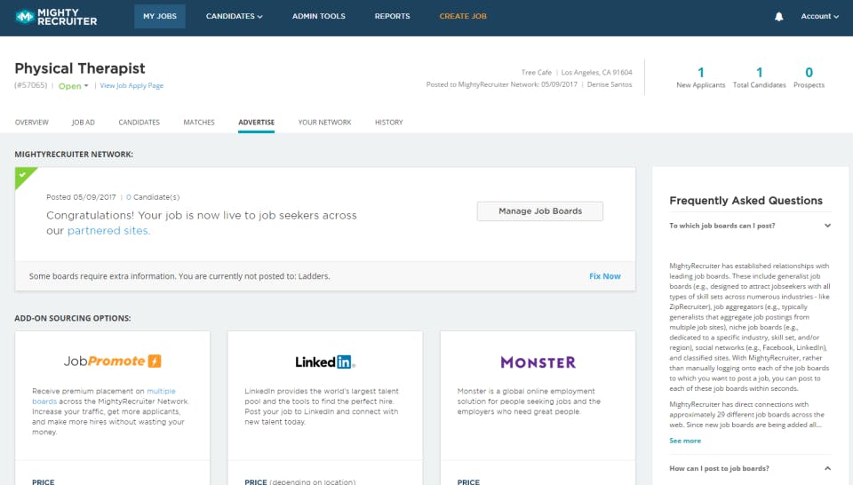853x485 pixels.
Task: Click the Frequently Asked Questions heading
Action: tap(745, 201)
